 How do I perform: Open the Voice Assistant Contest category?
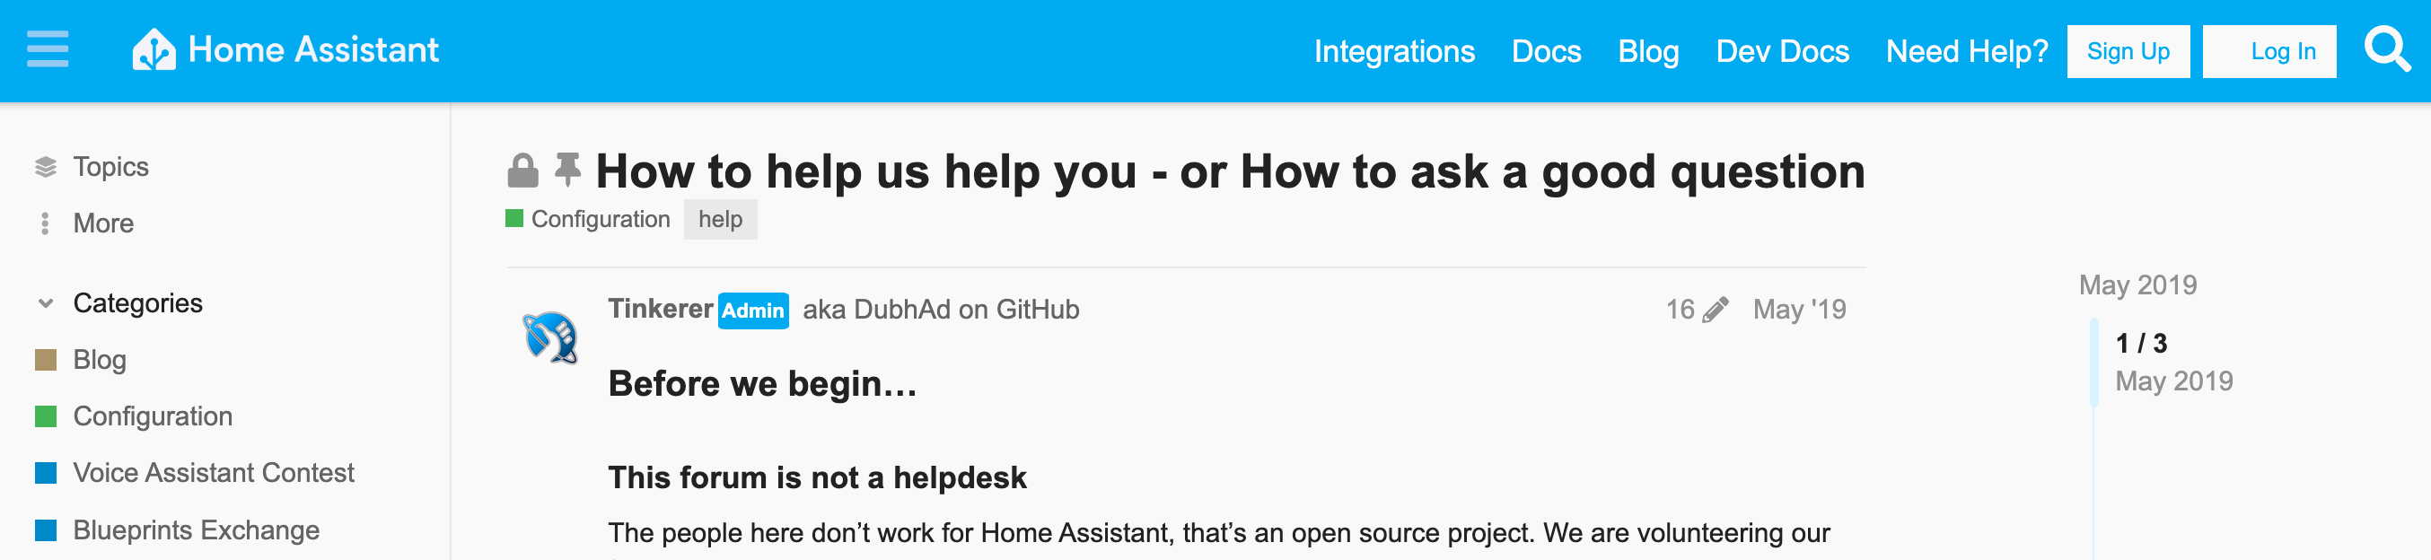coord(214,473)
